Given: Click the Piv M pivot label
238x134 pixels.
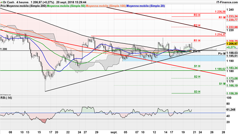Looking at the screenshot, I should (222, 54).
